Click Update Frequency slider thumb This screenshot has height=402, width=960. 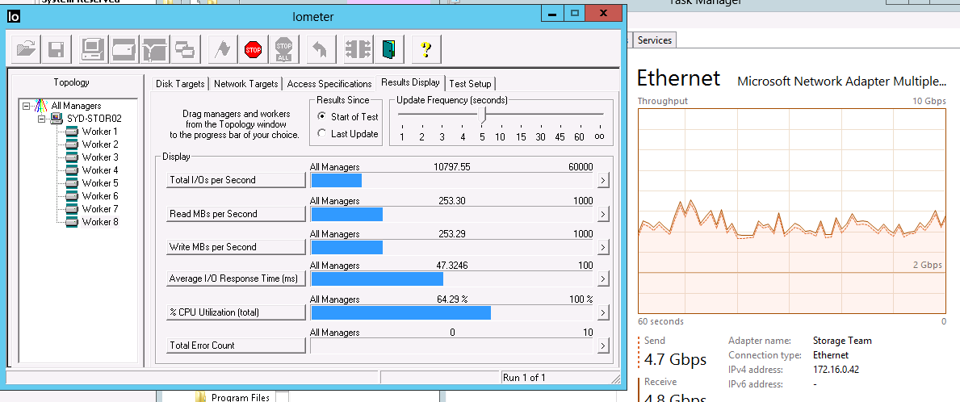pos(483,115)
